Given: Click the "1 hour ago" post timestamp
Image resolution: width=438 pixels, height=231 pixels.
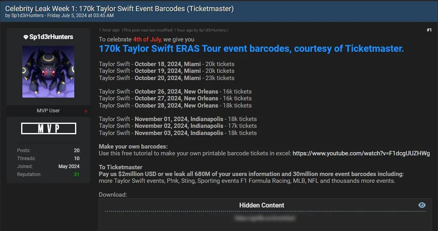Looking at the screenshot, I should pos(109,30).
